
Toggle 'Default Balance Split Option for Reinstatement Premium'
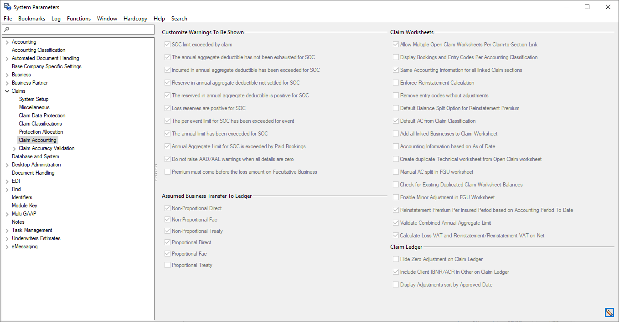[396, 108]
